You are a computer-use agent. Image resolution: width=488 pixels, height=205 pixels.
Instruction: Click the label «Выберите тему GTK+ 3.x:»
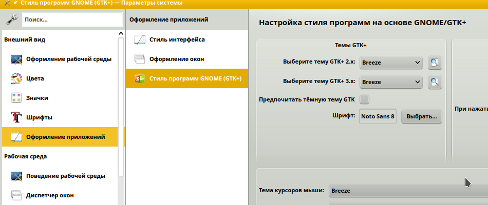click(320, 81)
